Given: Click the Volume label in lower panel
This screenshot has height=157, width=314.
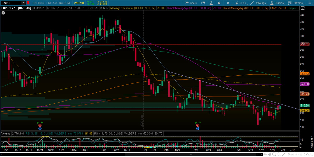Looking at the screenshot, I should 6,133.
